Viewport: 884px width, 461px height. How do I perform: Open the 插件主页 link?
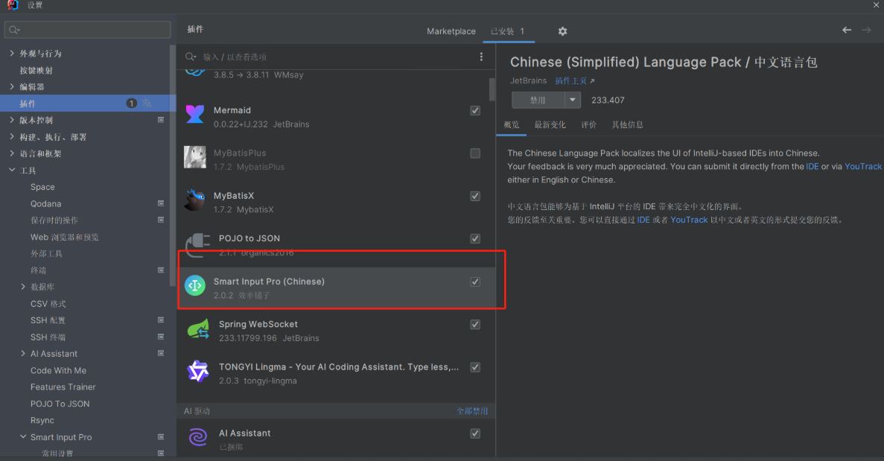(x=574, y=80)
